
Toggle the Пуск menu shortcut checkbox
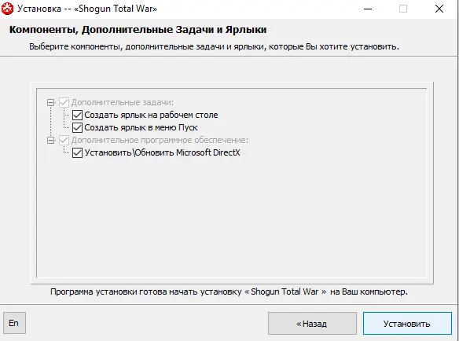(77, 127)
